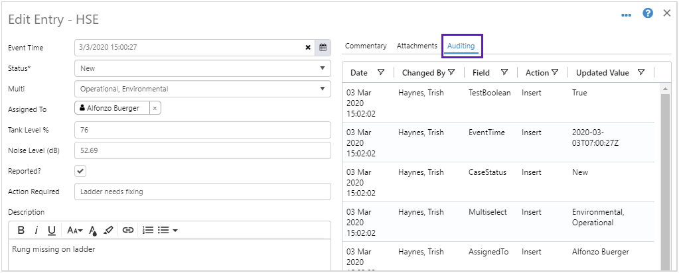Open the help question mark icon
This screenshot has width=679, height=273.
pyautogui.click(x=648, y=13)
